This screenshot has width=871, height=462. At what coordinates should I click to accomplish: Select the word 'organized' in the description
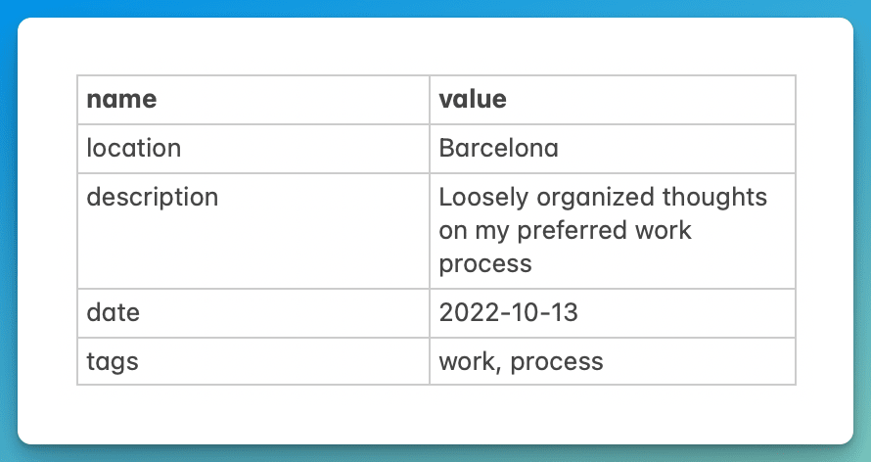click(595, 198)
